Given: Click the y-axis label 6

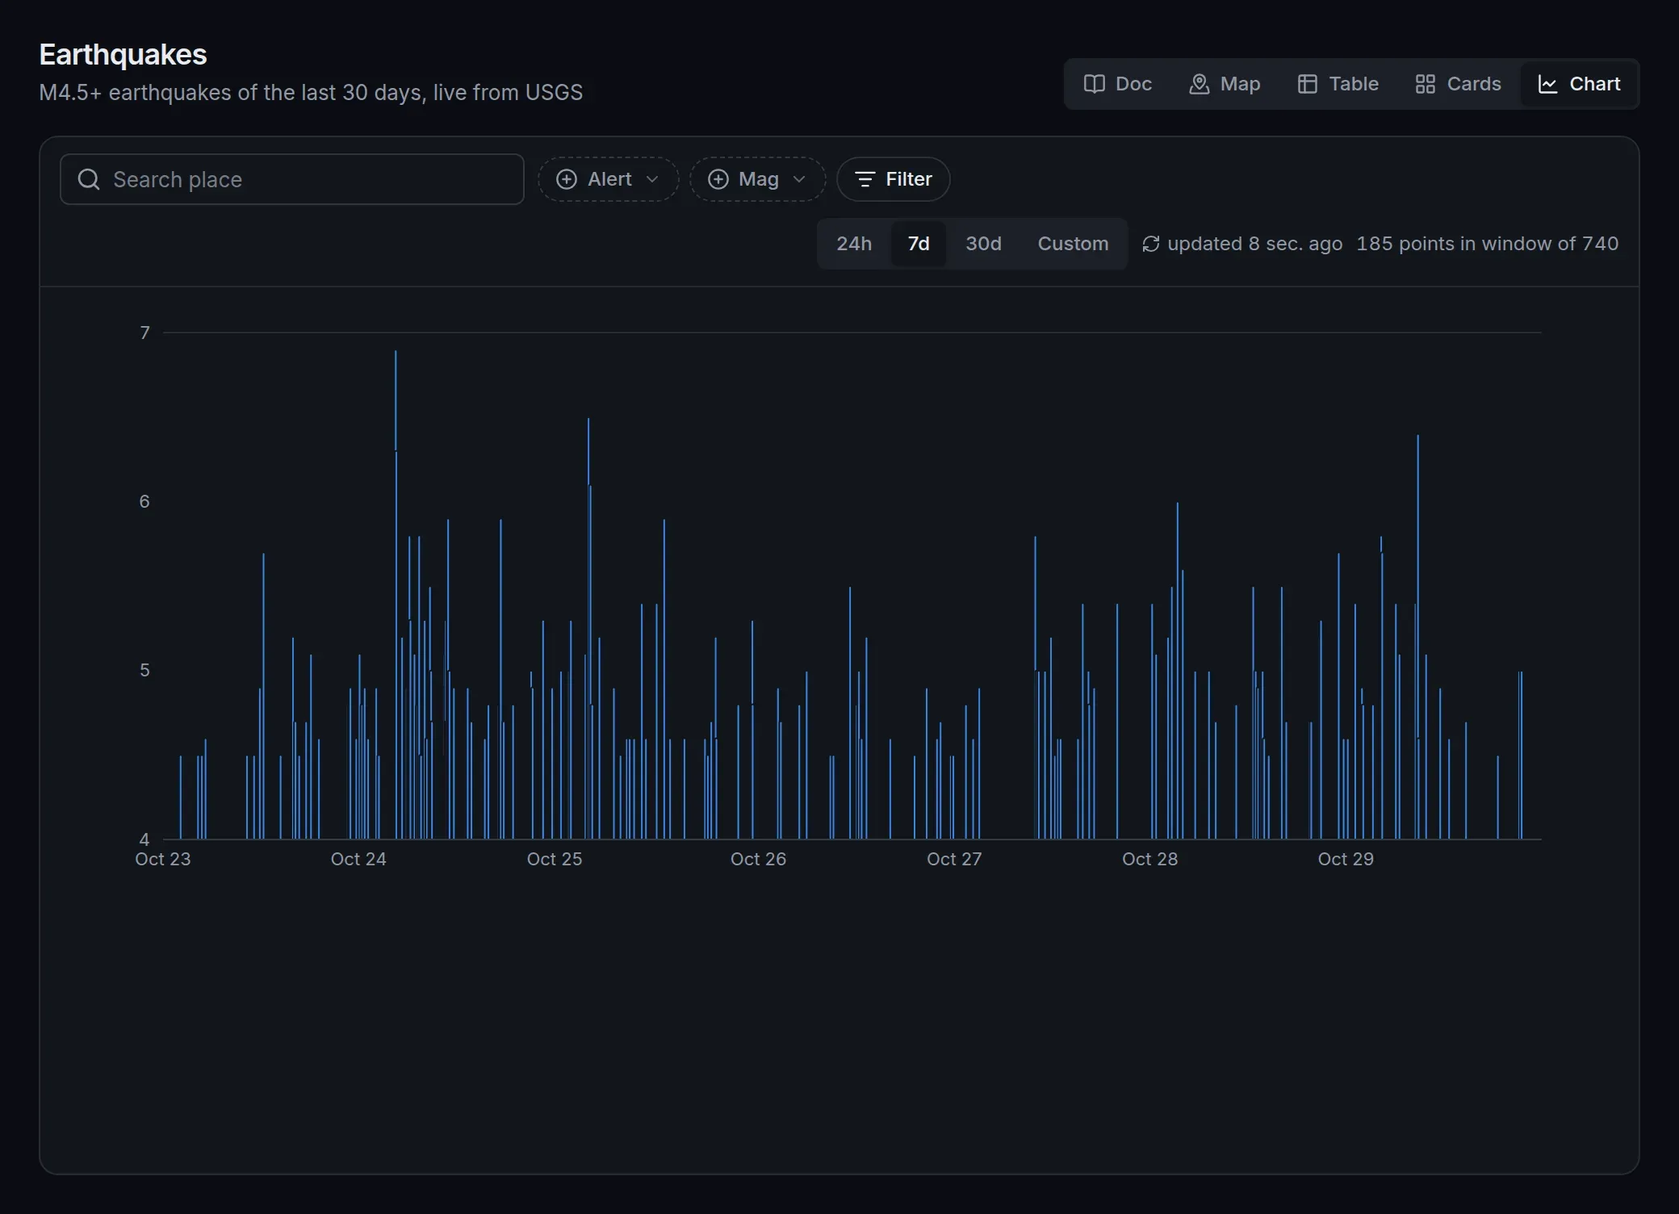Looking at the screenshot, I should [x=144, y=501].
